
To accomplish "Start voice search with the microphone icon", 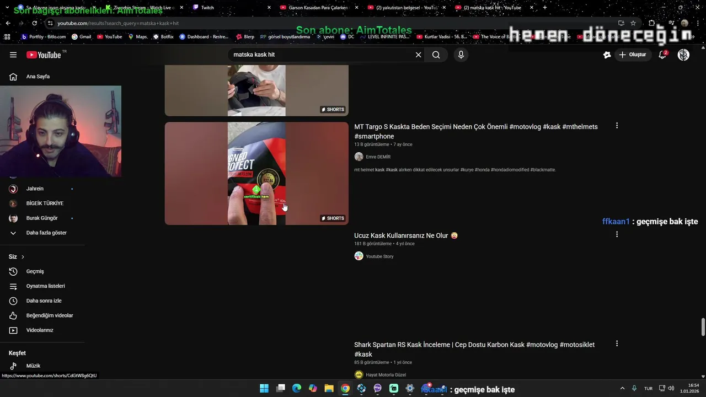I will pyautogui.click(x=461, y=55).
